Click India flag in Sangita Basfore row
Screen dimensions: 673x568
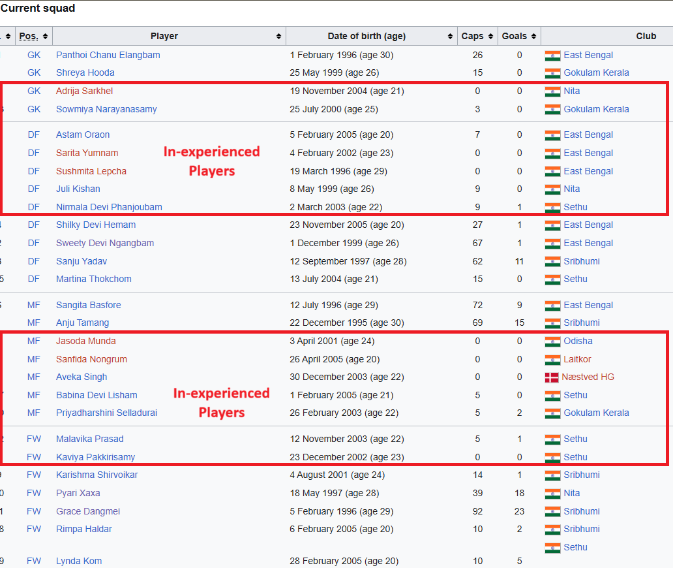[x=552, y=306]
